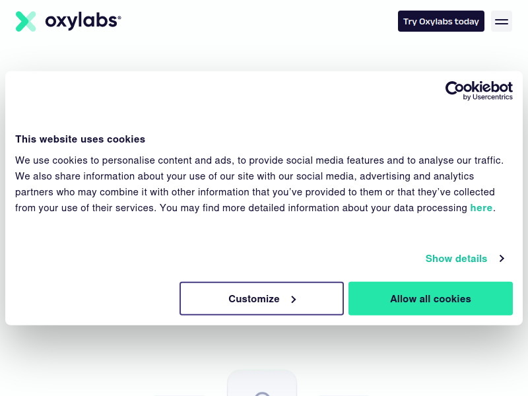Click the 'by Usercentrics' text under Cookiebot
Screen dimensions: 528x396
[488, 97]
